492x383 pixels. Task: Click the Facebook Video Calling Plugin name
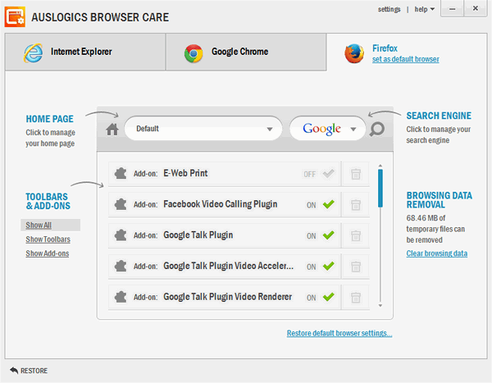[221, 204]
